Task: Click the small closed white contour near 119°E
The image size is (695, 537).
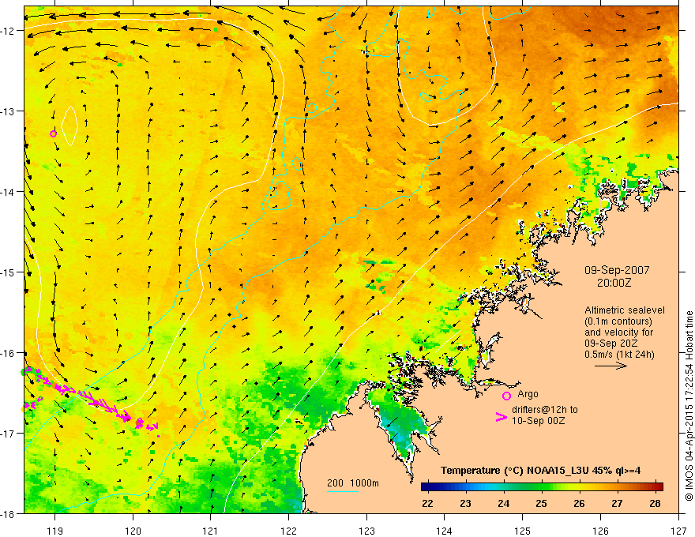Action: [x=69, y=126]
